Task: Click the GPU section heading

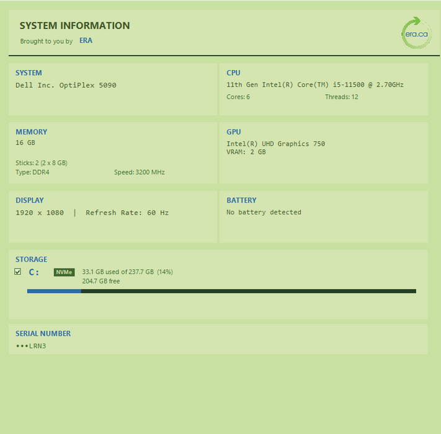Action: (234, 132)
